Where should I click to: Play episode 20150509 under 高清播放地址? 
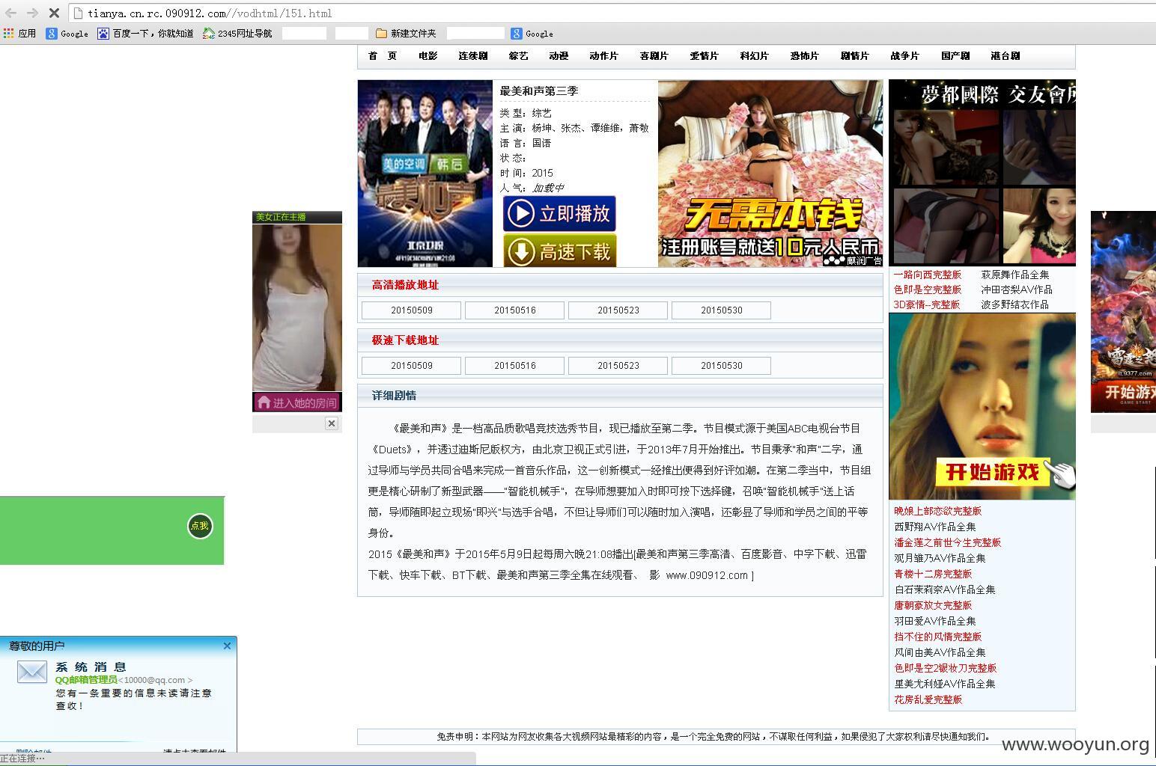click(x=412, y=310)
